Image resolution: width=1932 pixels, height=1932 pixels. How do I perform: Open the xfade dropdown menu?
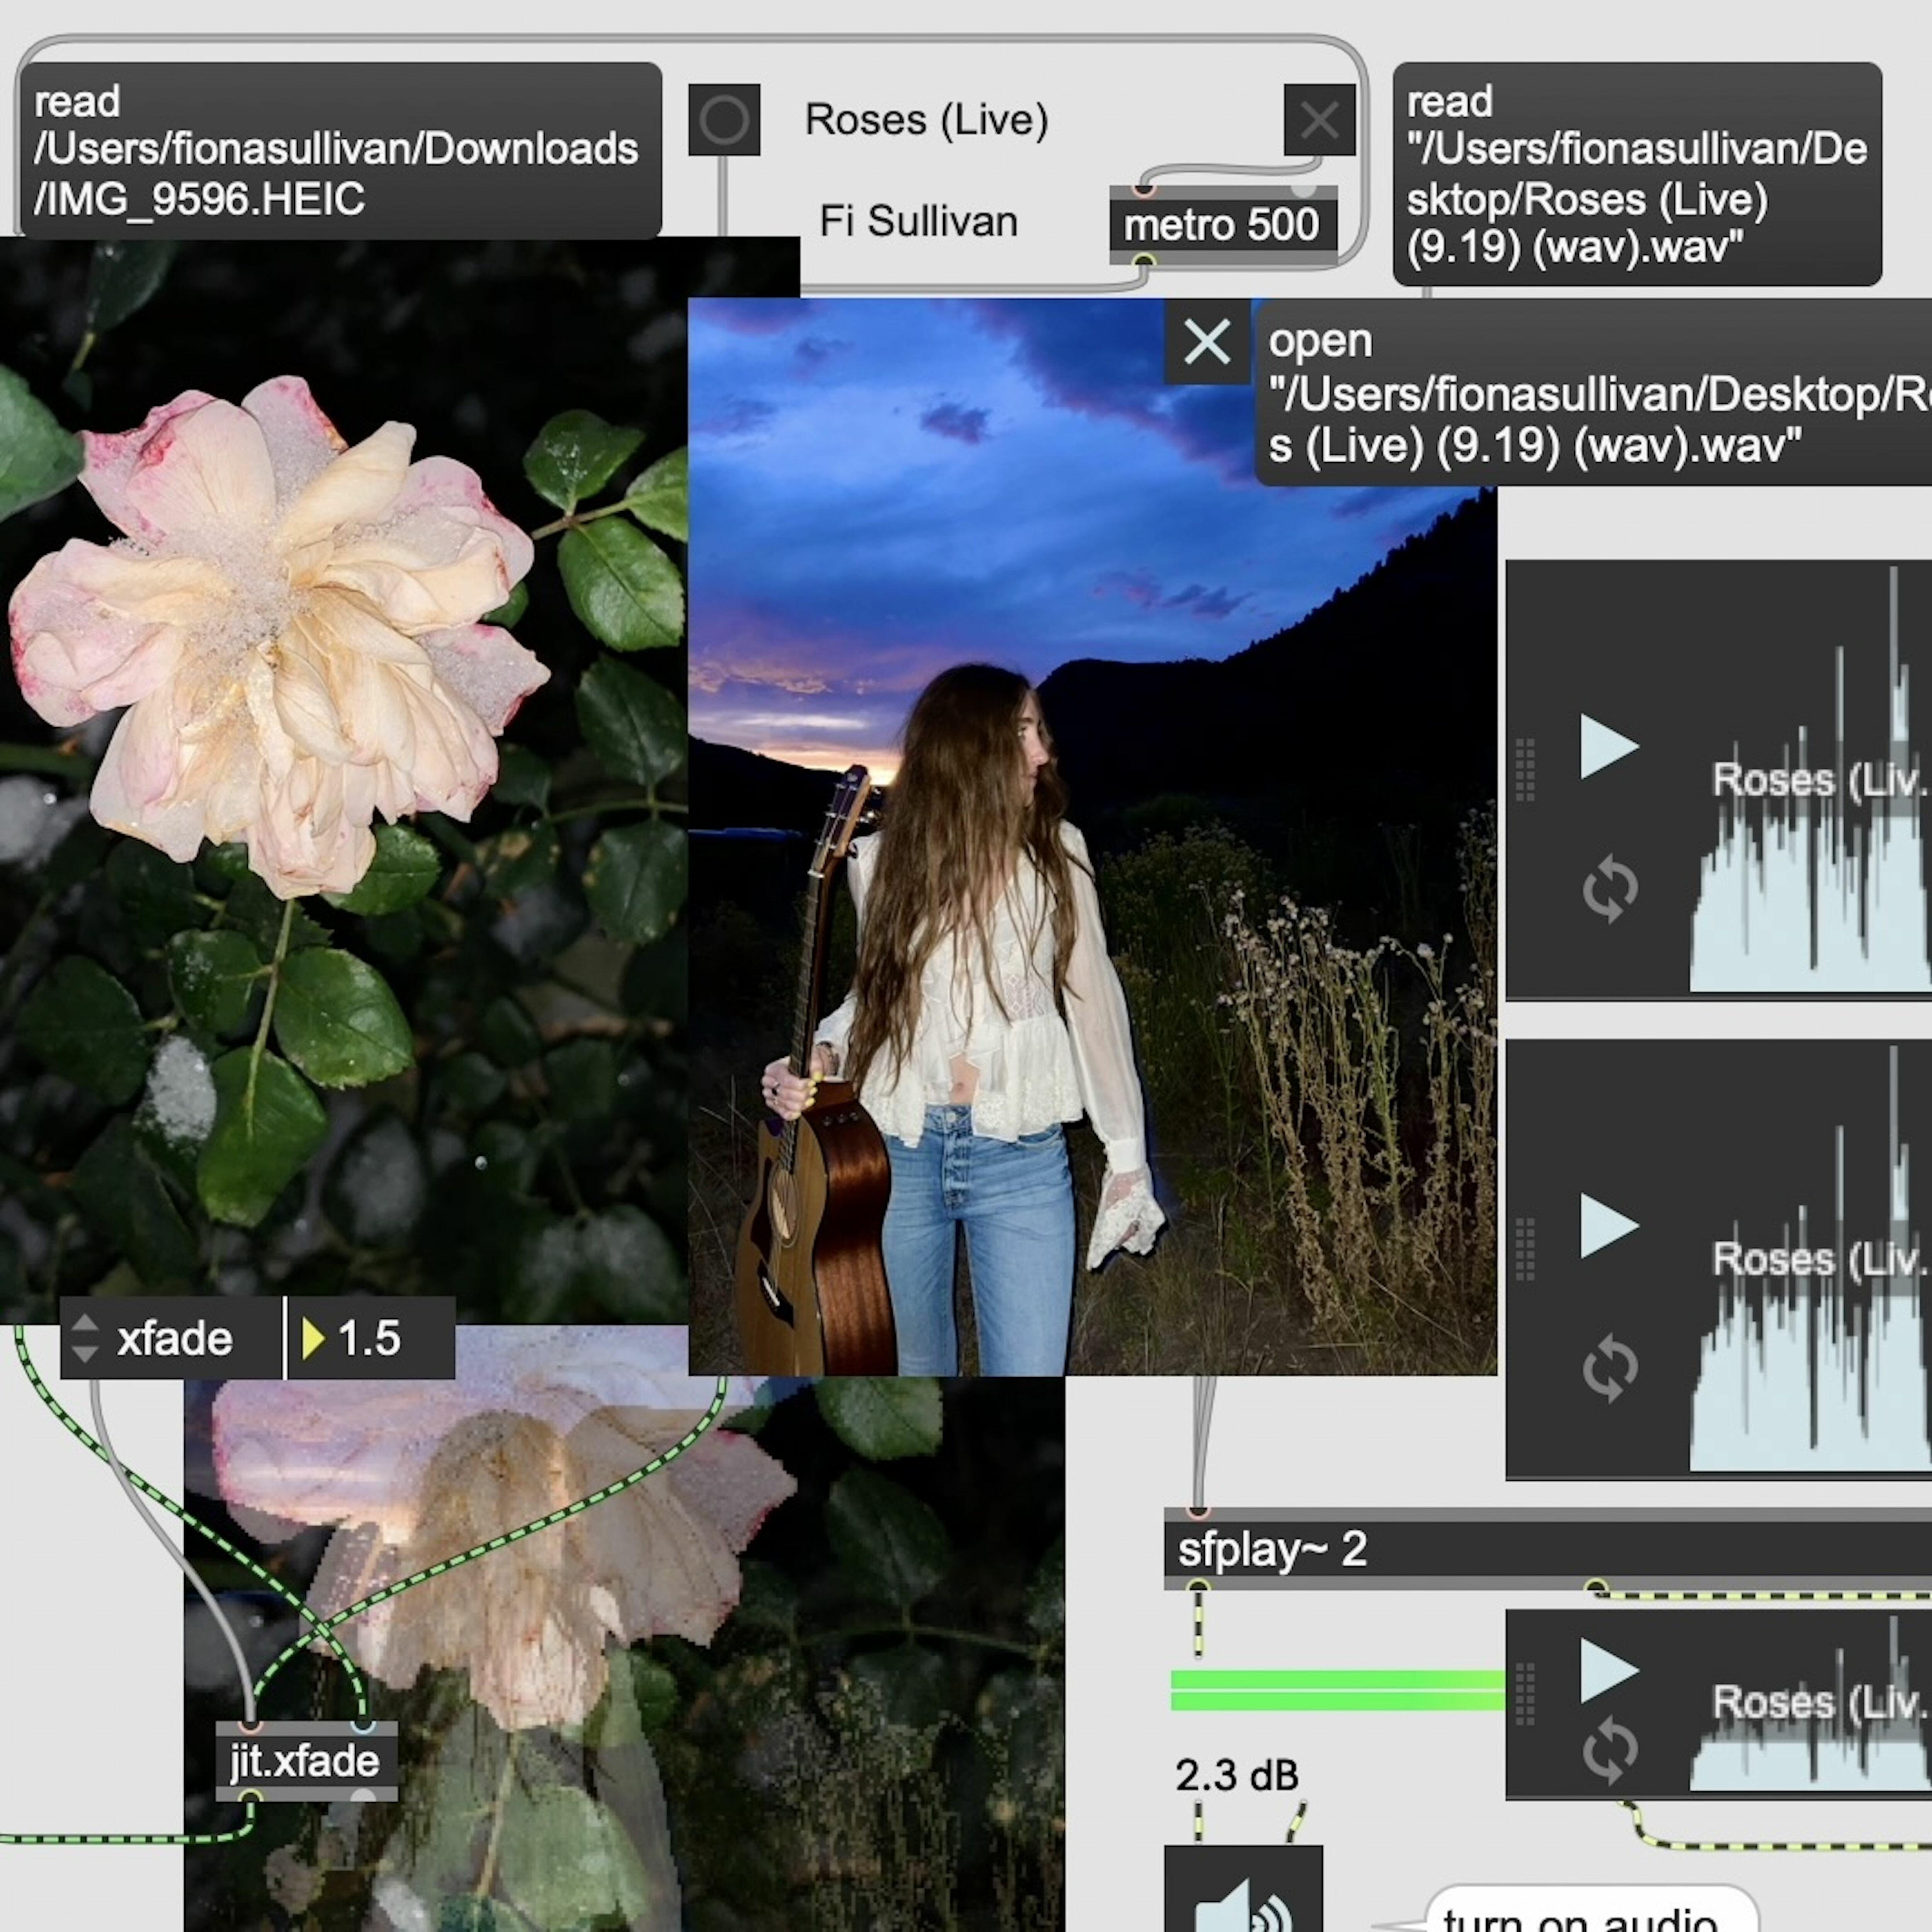170,1338
